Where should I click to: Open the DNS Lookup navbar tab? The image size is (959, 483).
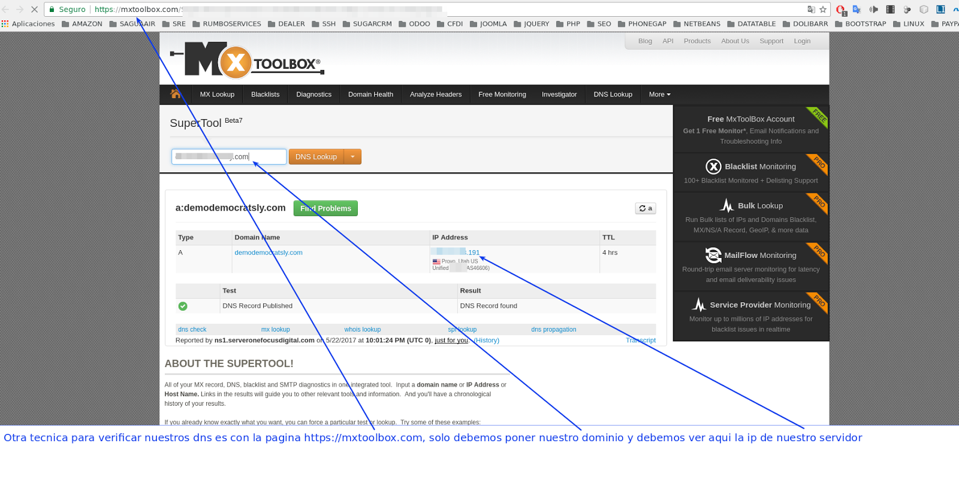tap(613, 95)
